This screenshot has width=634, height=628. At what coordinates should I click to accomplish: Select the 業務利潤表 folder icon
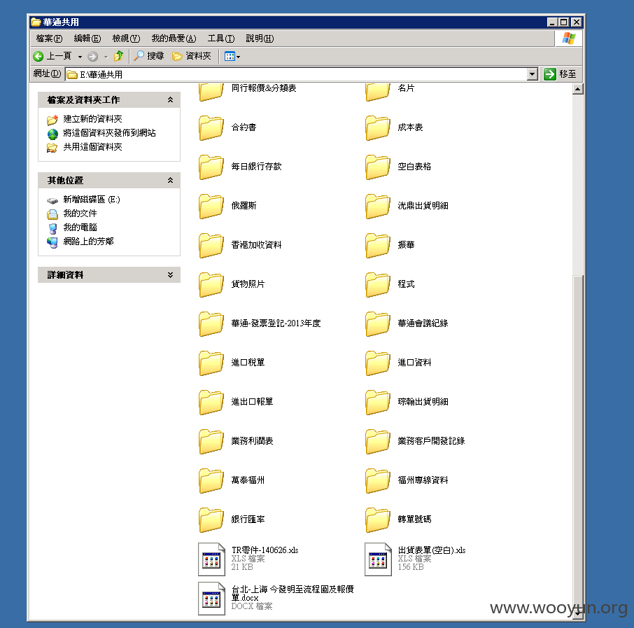click(211, 442)
